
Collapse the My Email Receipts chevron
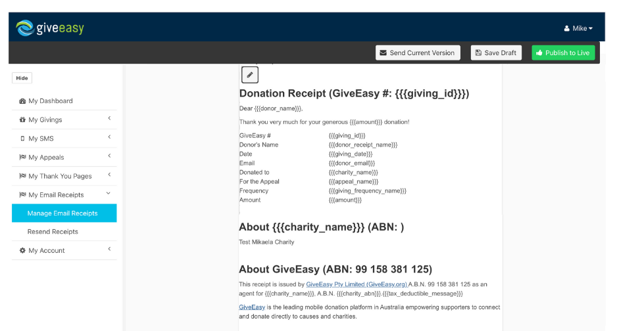tap(109, 193)
